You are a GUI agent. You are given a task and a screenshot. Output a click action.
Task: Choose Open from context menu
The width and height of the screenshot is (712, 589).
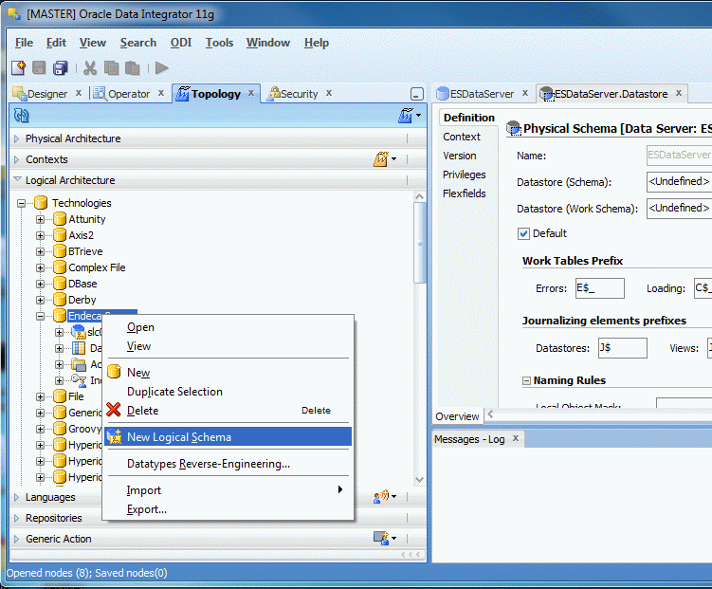pos(228,327)
